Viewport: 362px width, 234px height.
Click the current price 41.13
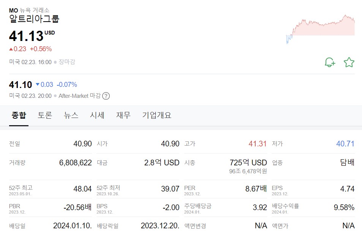click(26, 36)
